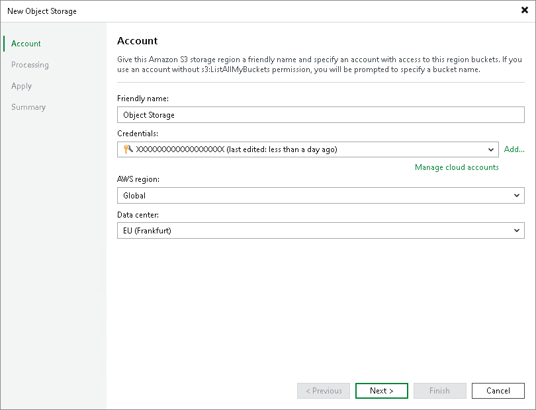Click the disabled Finish button
Image resolution: width=536 pixels, height=410 pixels.
[x=440, y=391]
